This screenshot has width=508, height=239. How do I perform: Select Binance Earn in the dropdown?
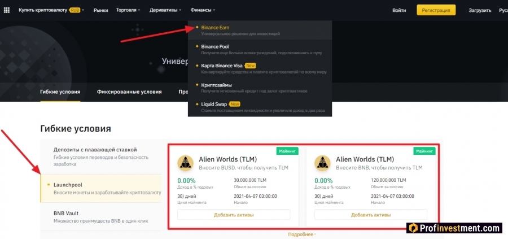coord(260,31)
